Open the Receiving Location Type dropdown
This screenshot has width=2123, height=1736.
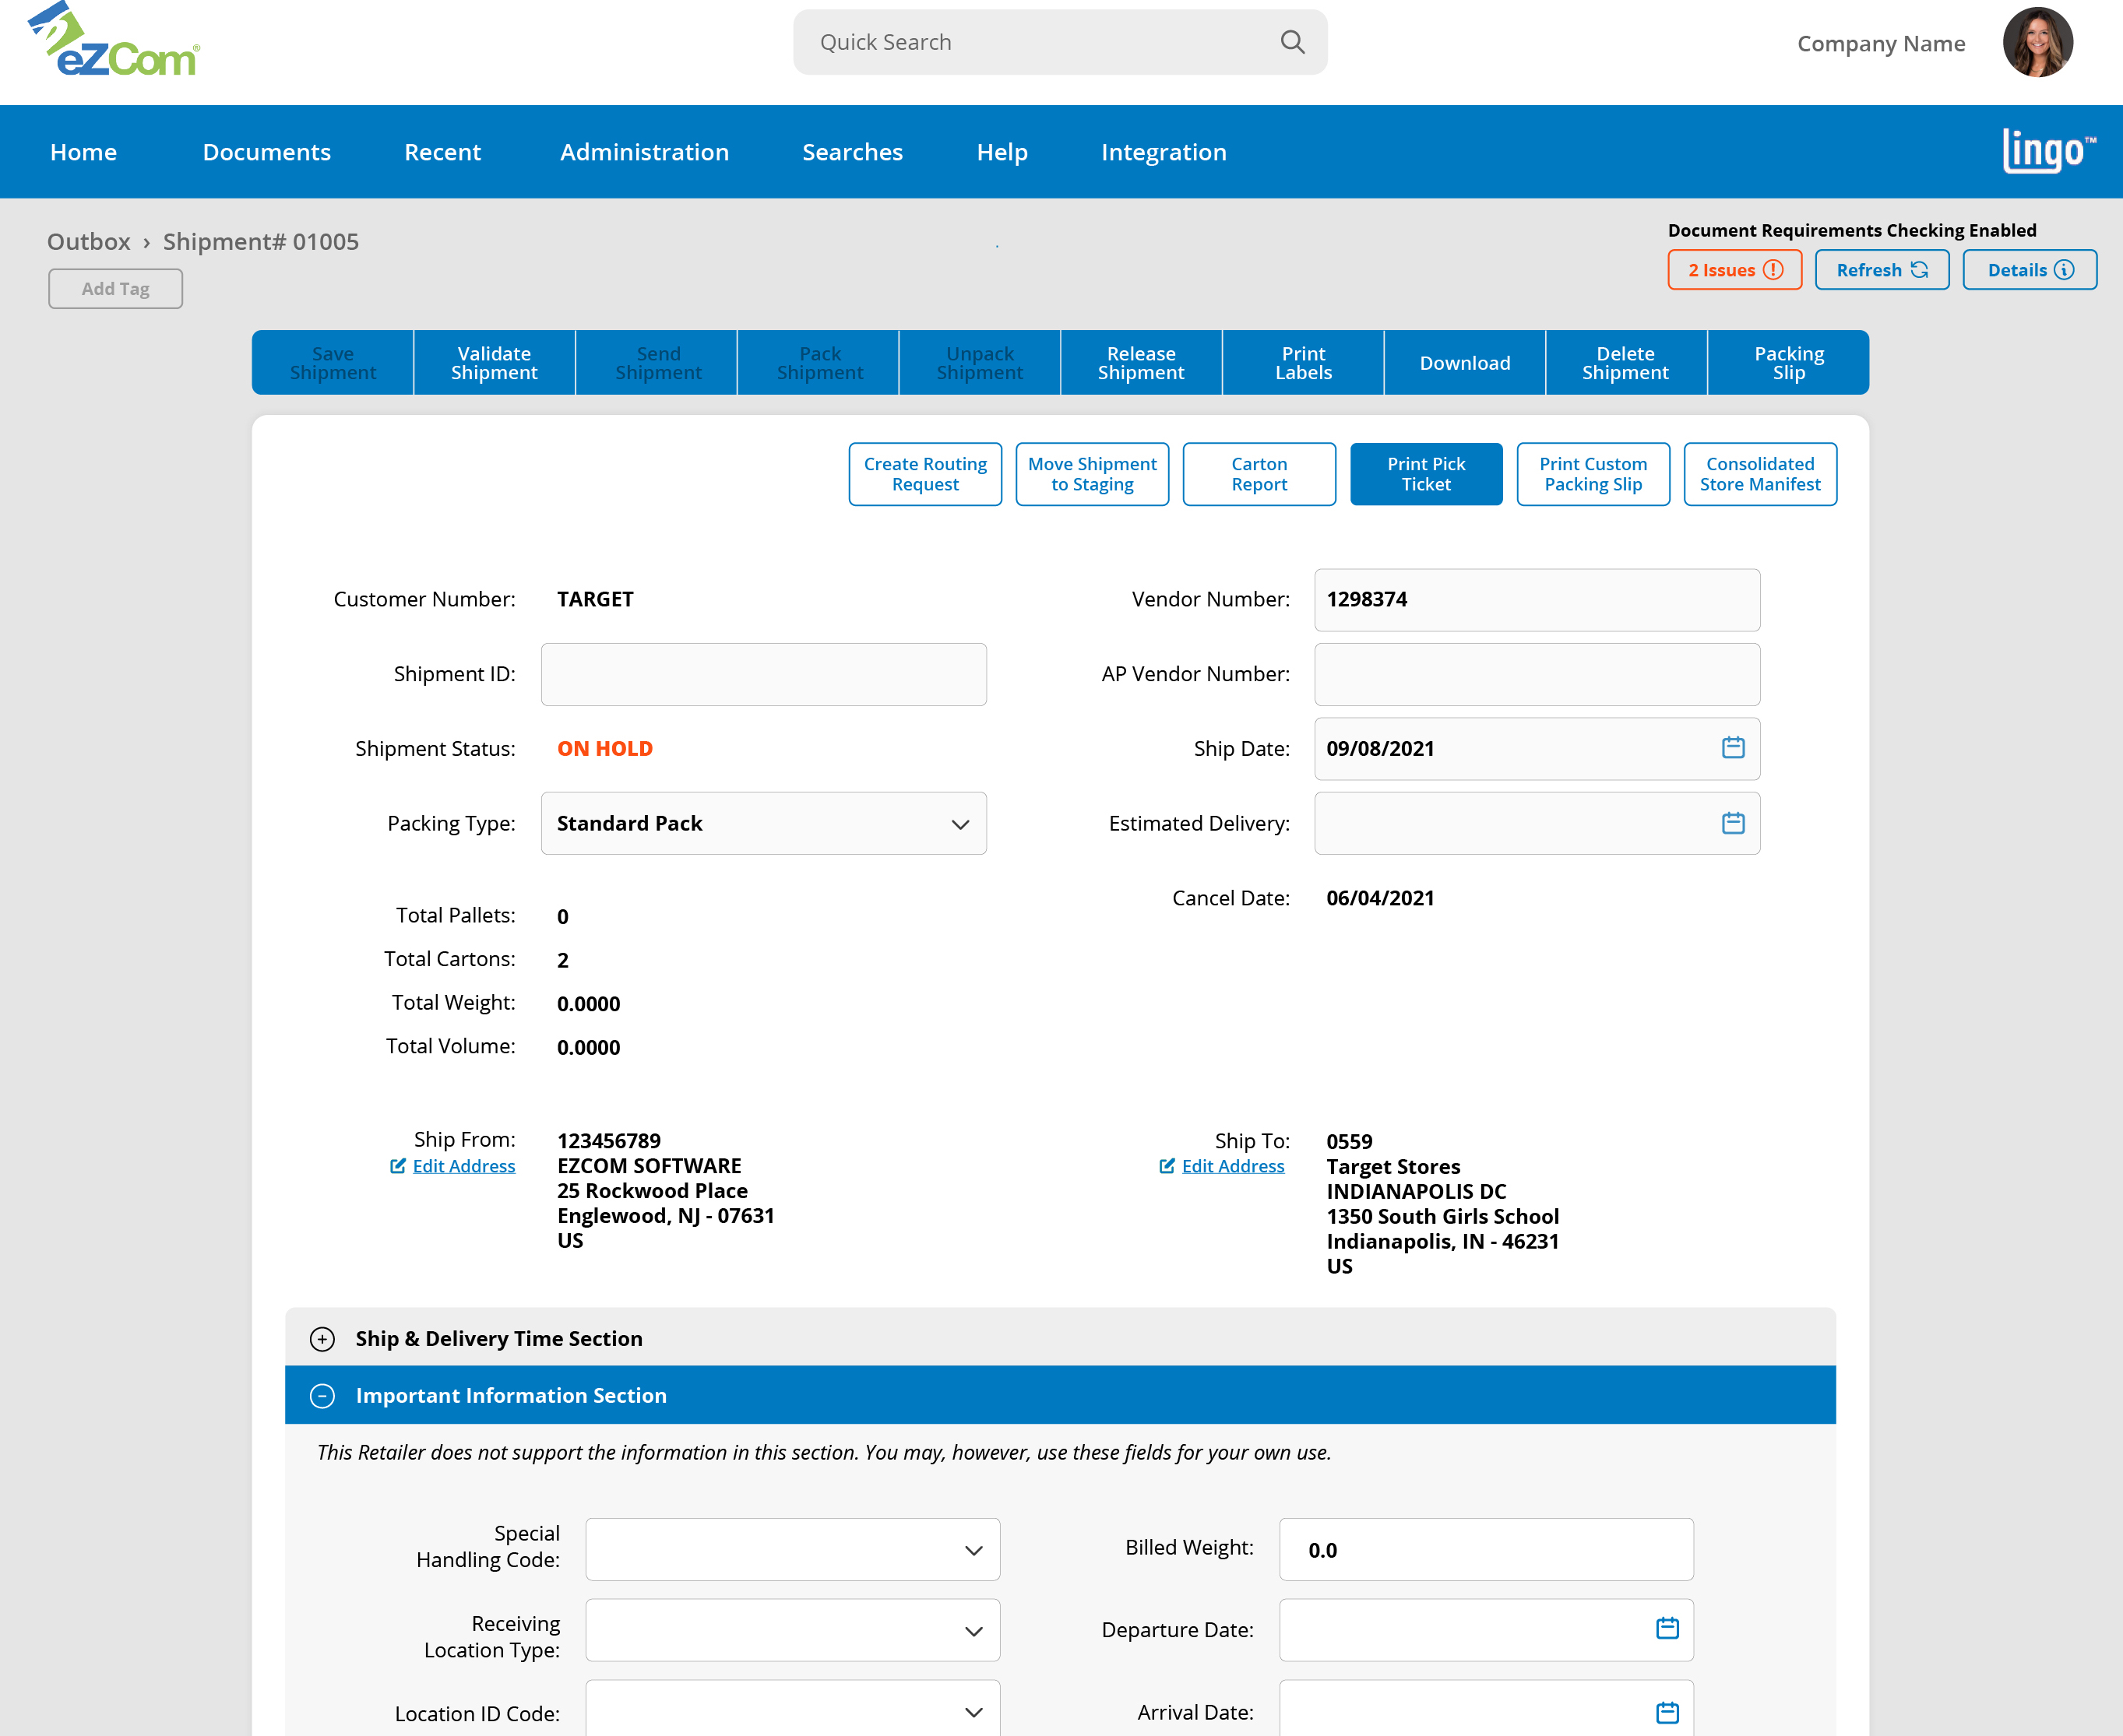[x=792, y=1631]
